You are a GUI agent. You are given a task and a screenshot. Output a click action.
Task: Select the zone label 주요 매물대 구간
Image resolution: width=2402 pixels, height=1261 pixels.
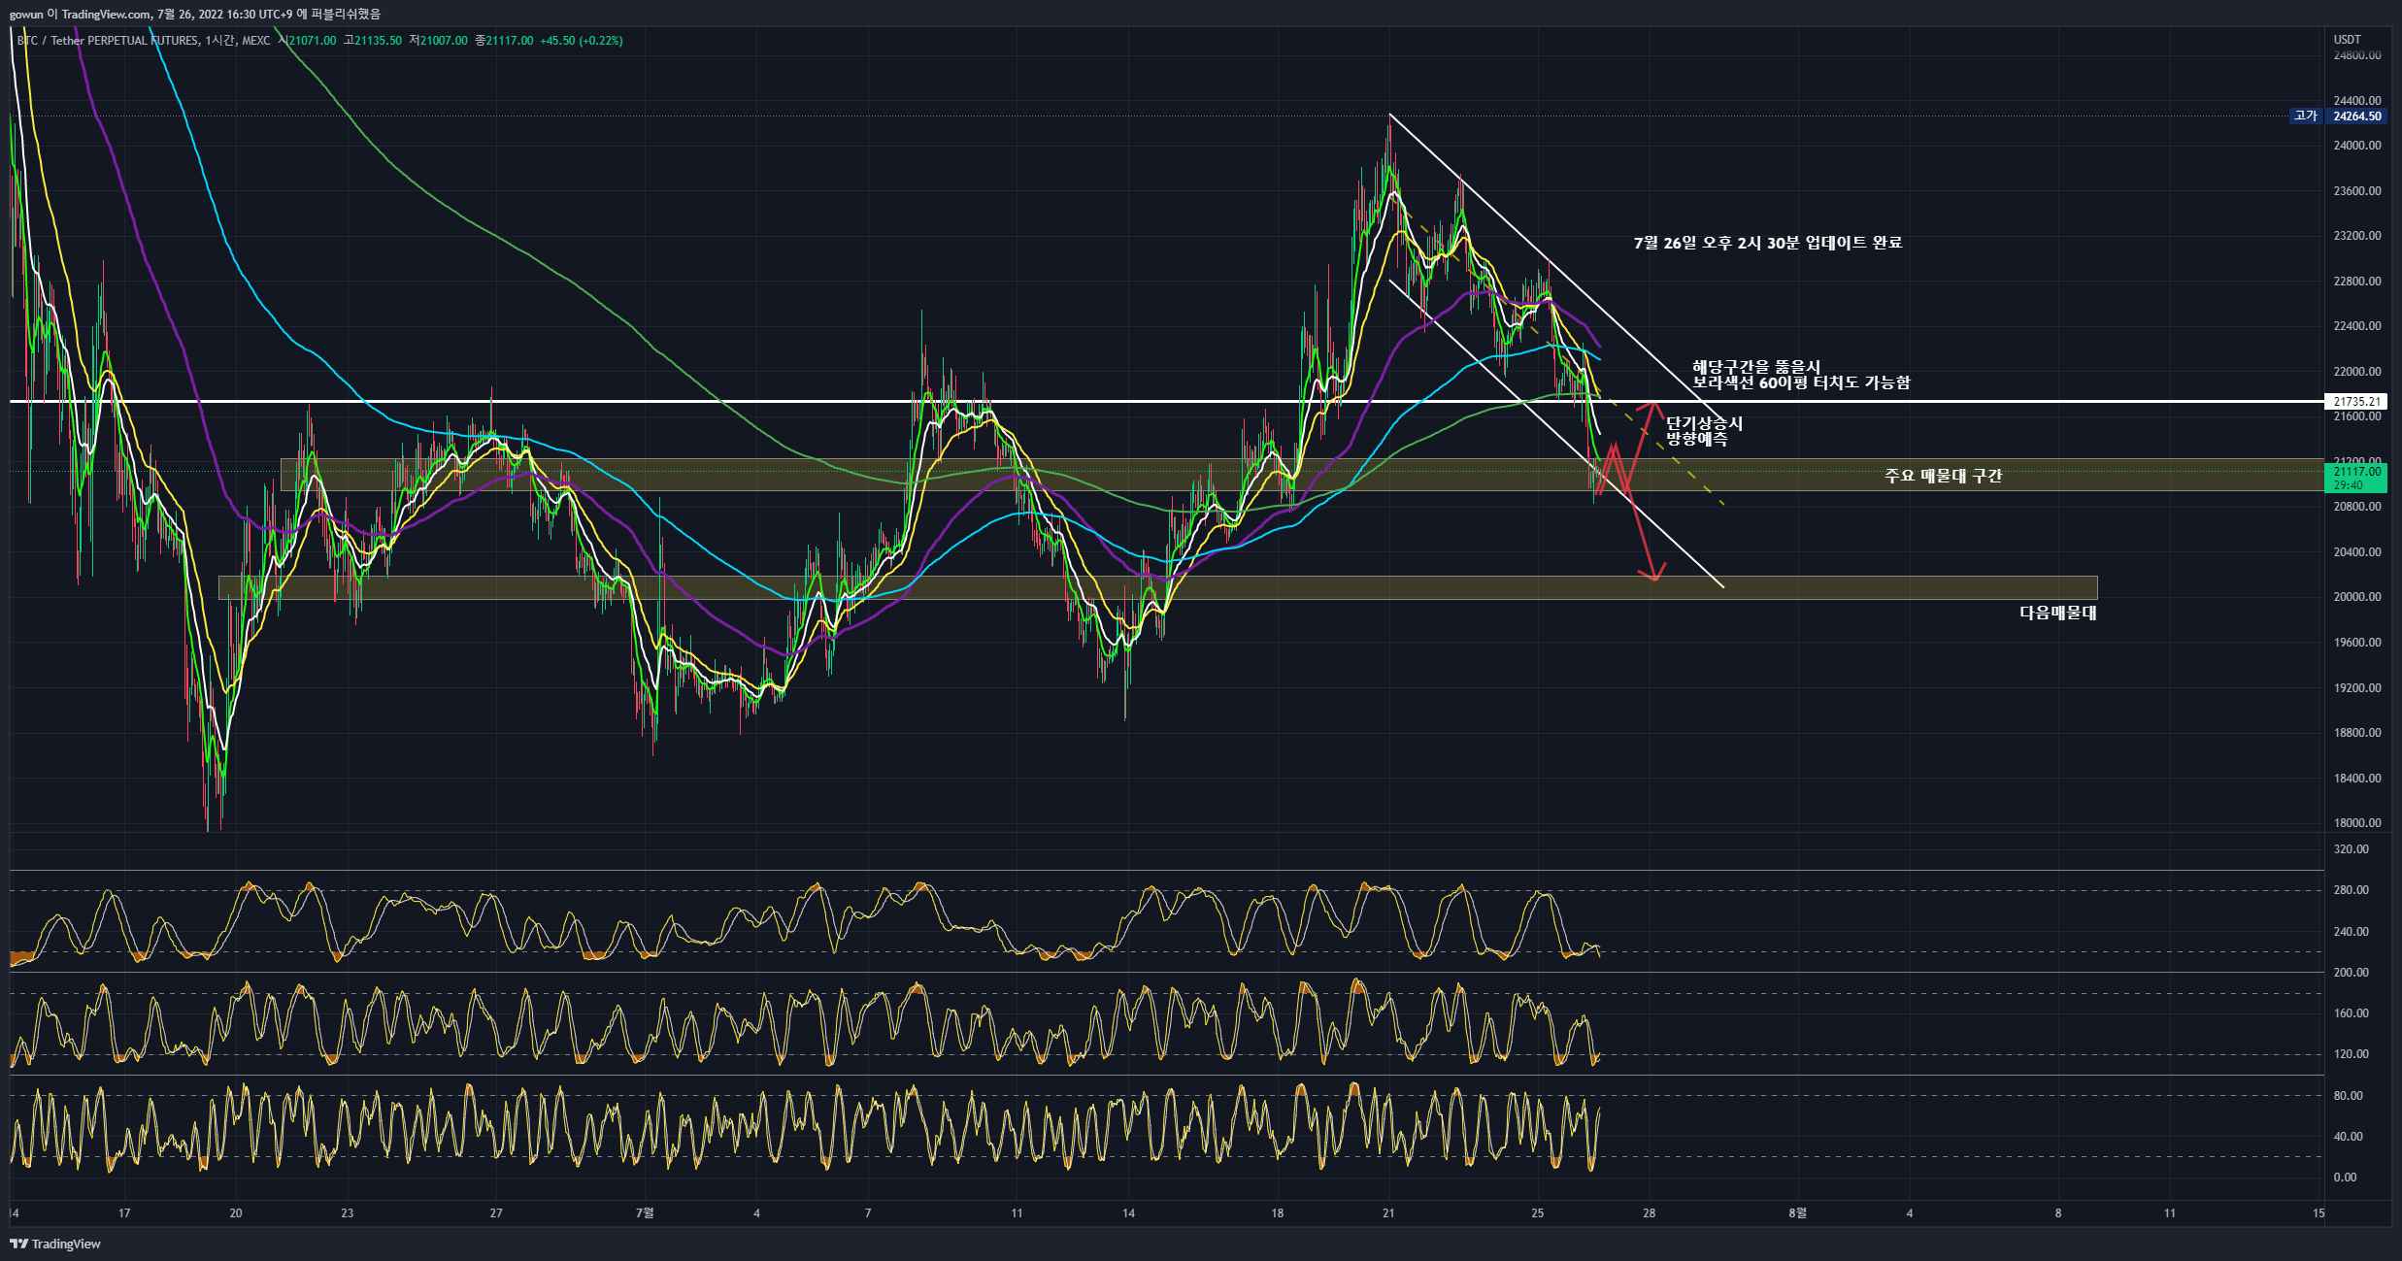click(1943, 476)
